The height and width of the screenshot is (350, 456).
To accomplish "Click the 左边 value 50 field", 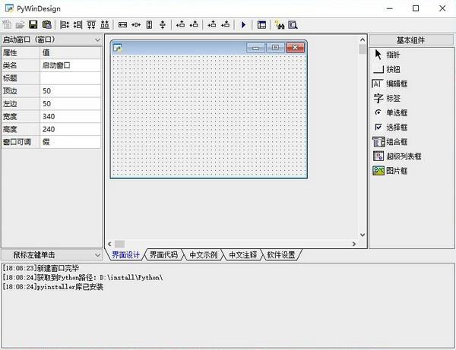I will point(70,104).
